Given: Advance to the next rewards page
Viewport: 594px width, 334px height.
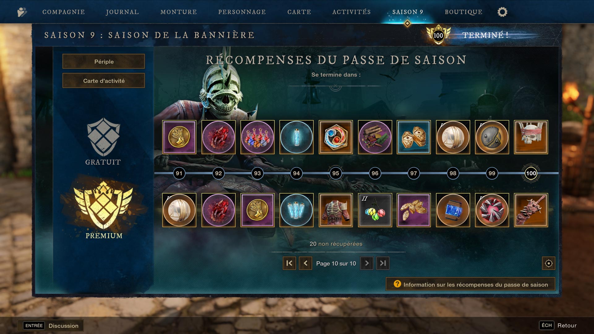Looking at the screenshot, I should [367, 263].
